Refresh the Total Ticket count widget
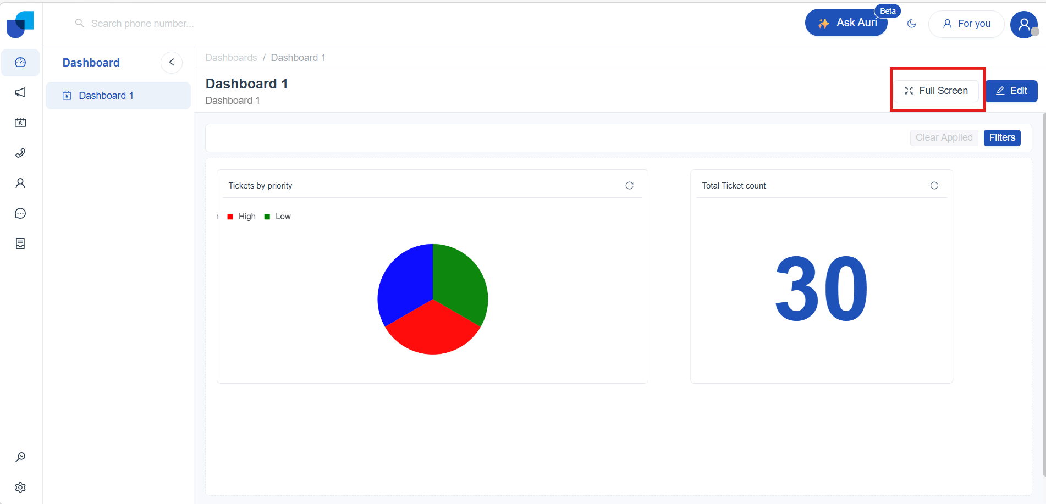The width and height of the screenshot is (1046, 504). tap(934, 186)
